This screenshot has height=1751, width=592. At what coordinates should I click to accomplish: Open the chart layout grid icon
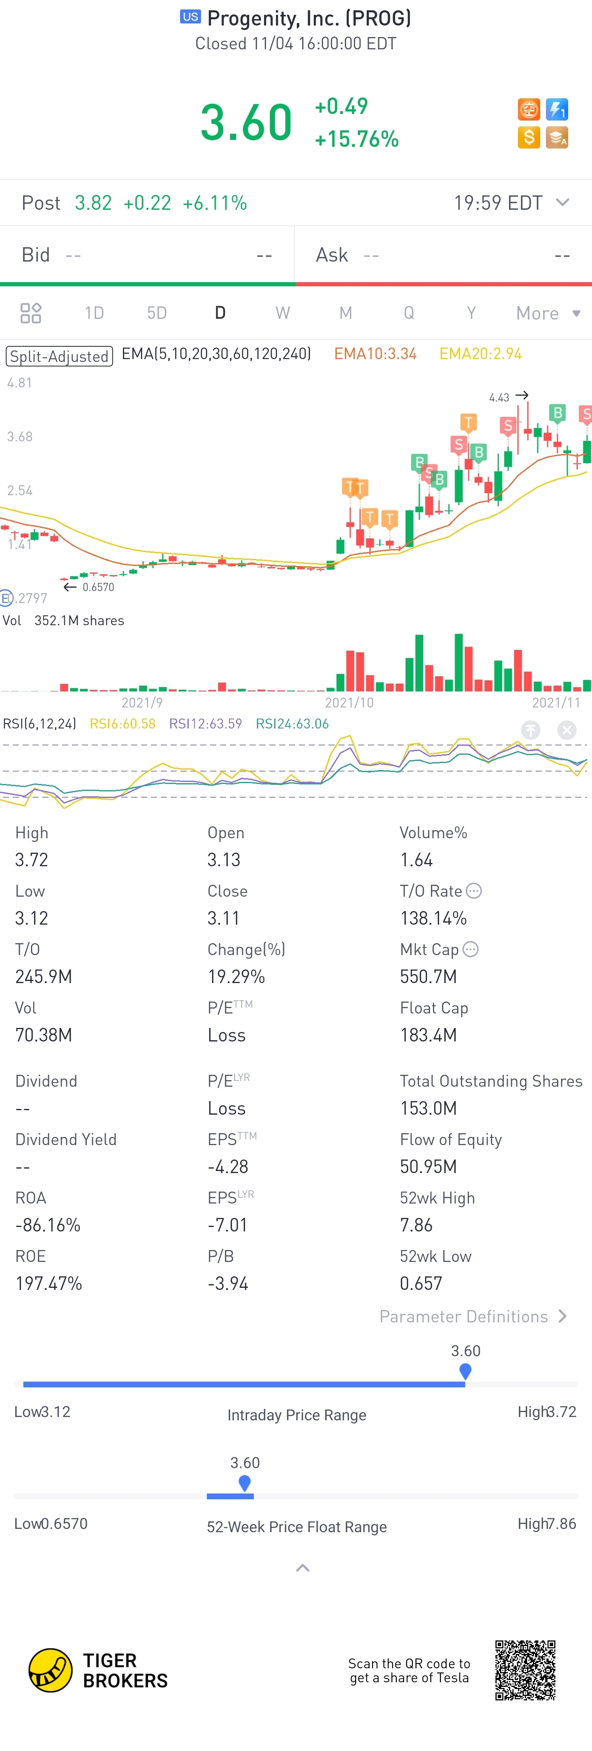pos(30,313)
